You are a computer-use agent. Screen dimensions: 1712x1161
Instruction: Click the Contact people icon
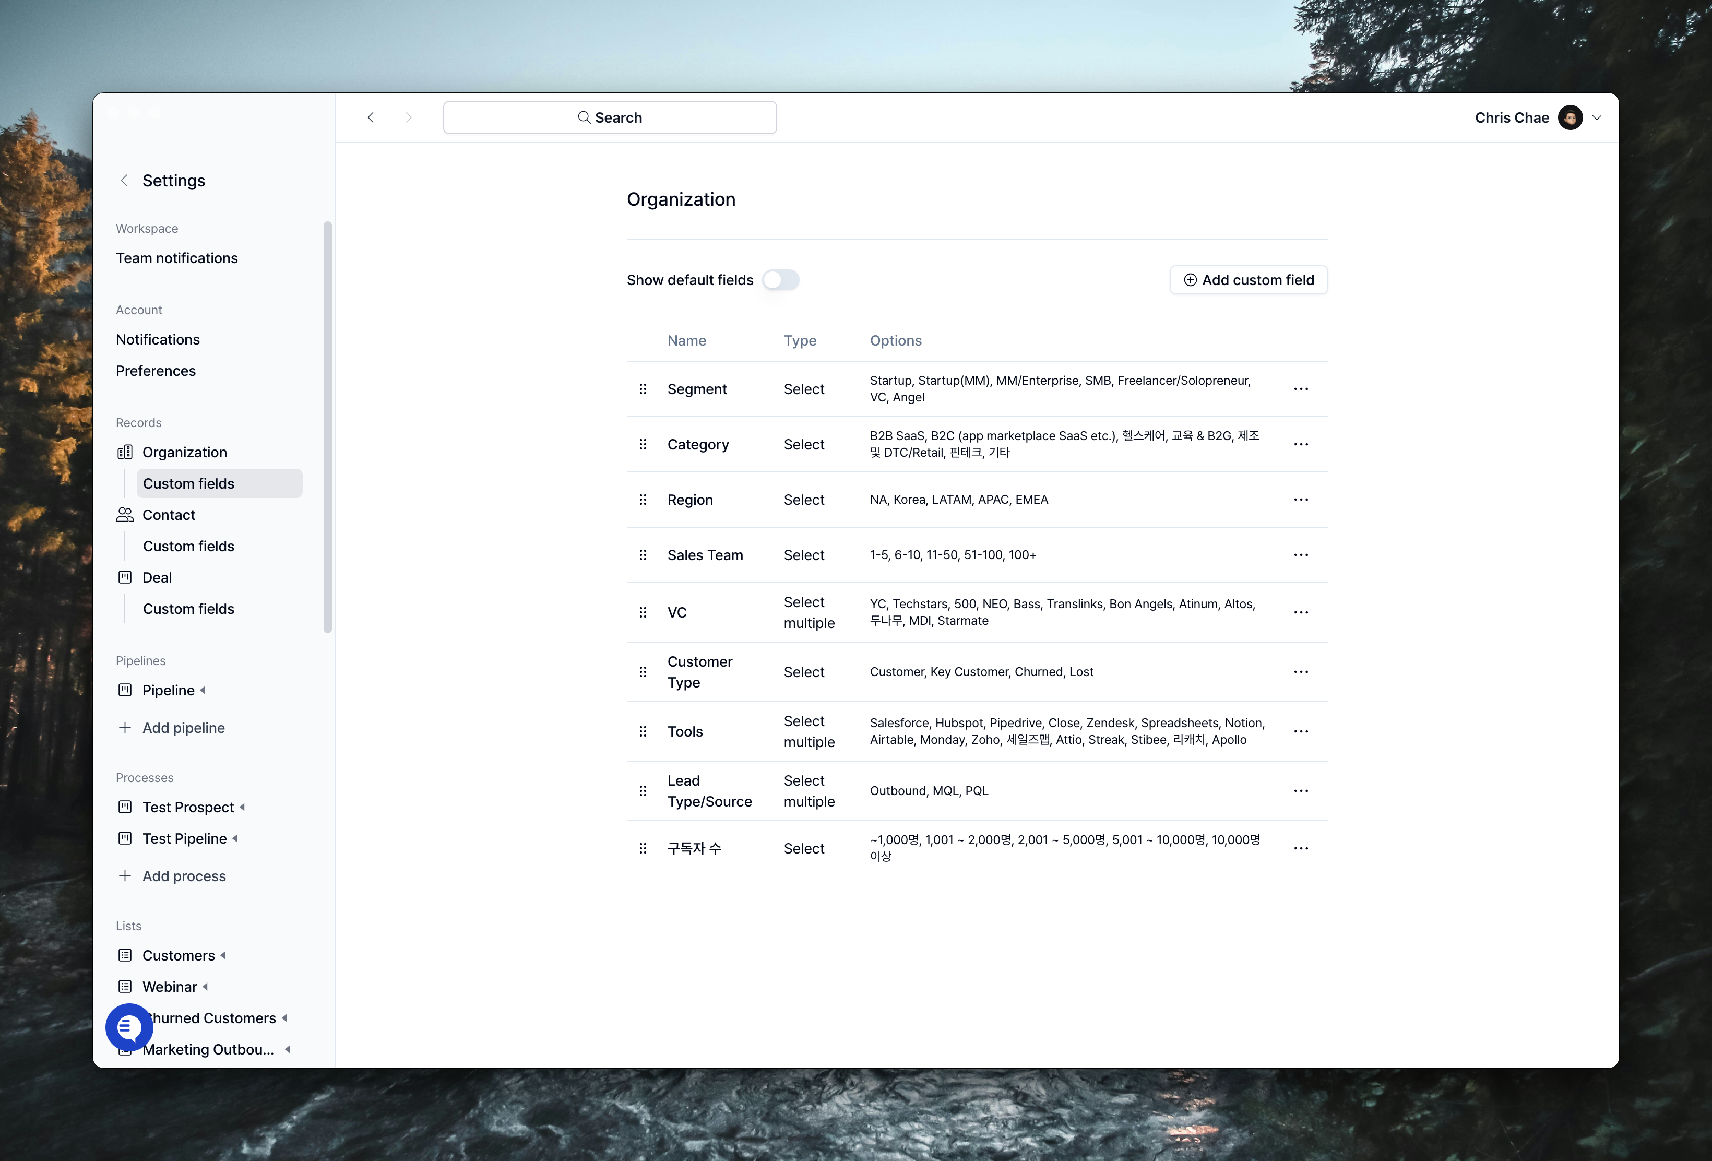coord(125,515)
